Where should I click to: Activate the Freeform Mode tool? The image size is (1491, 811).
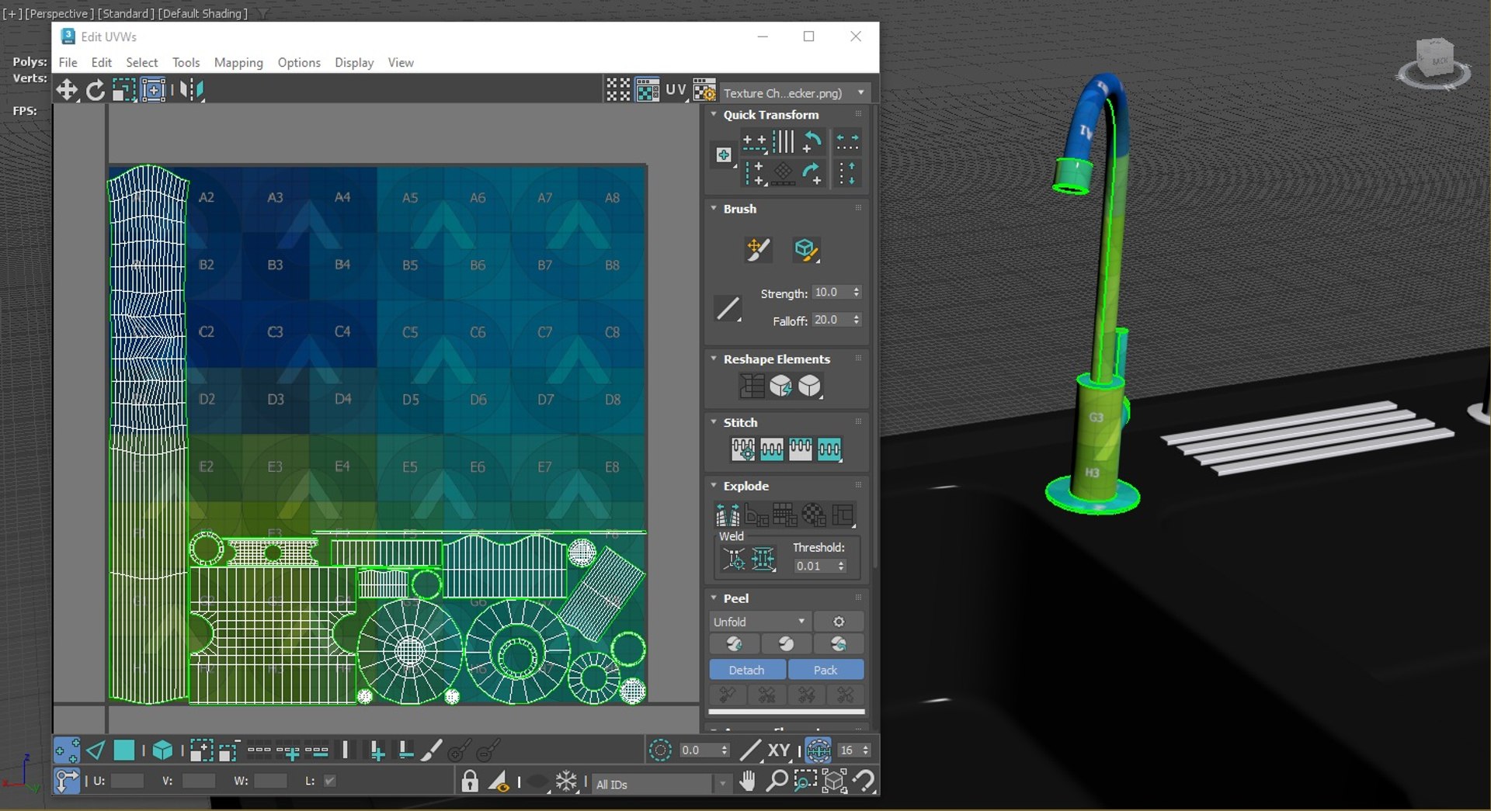point(153,90)
